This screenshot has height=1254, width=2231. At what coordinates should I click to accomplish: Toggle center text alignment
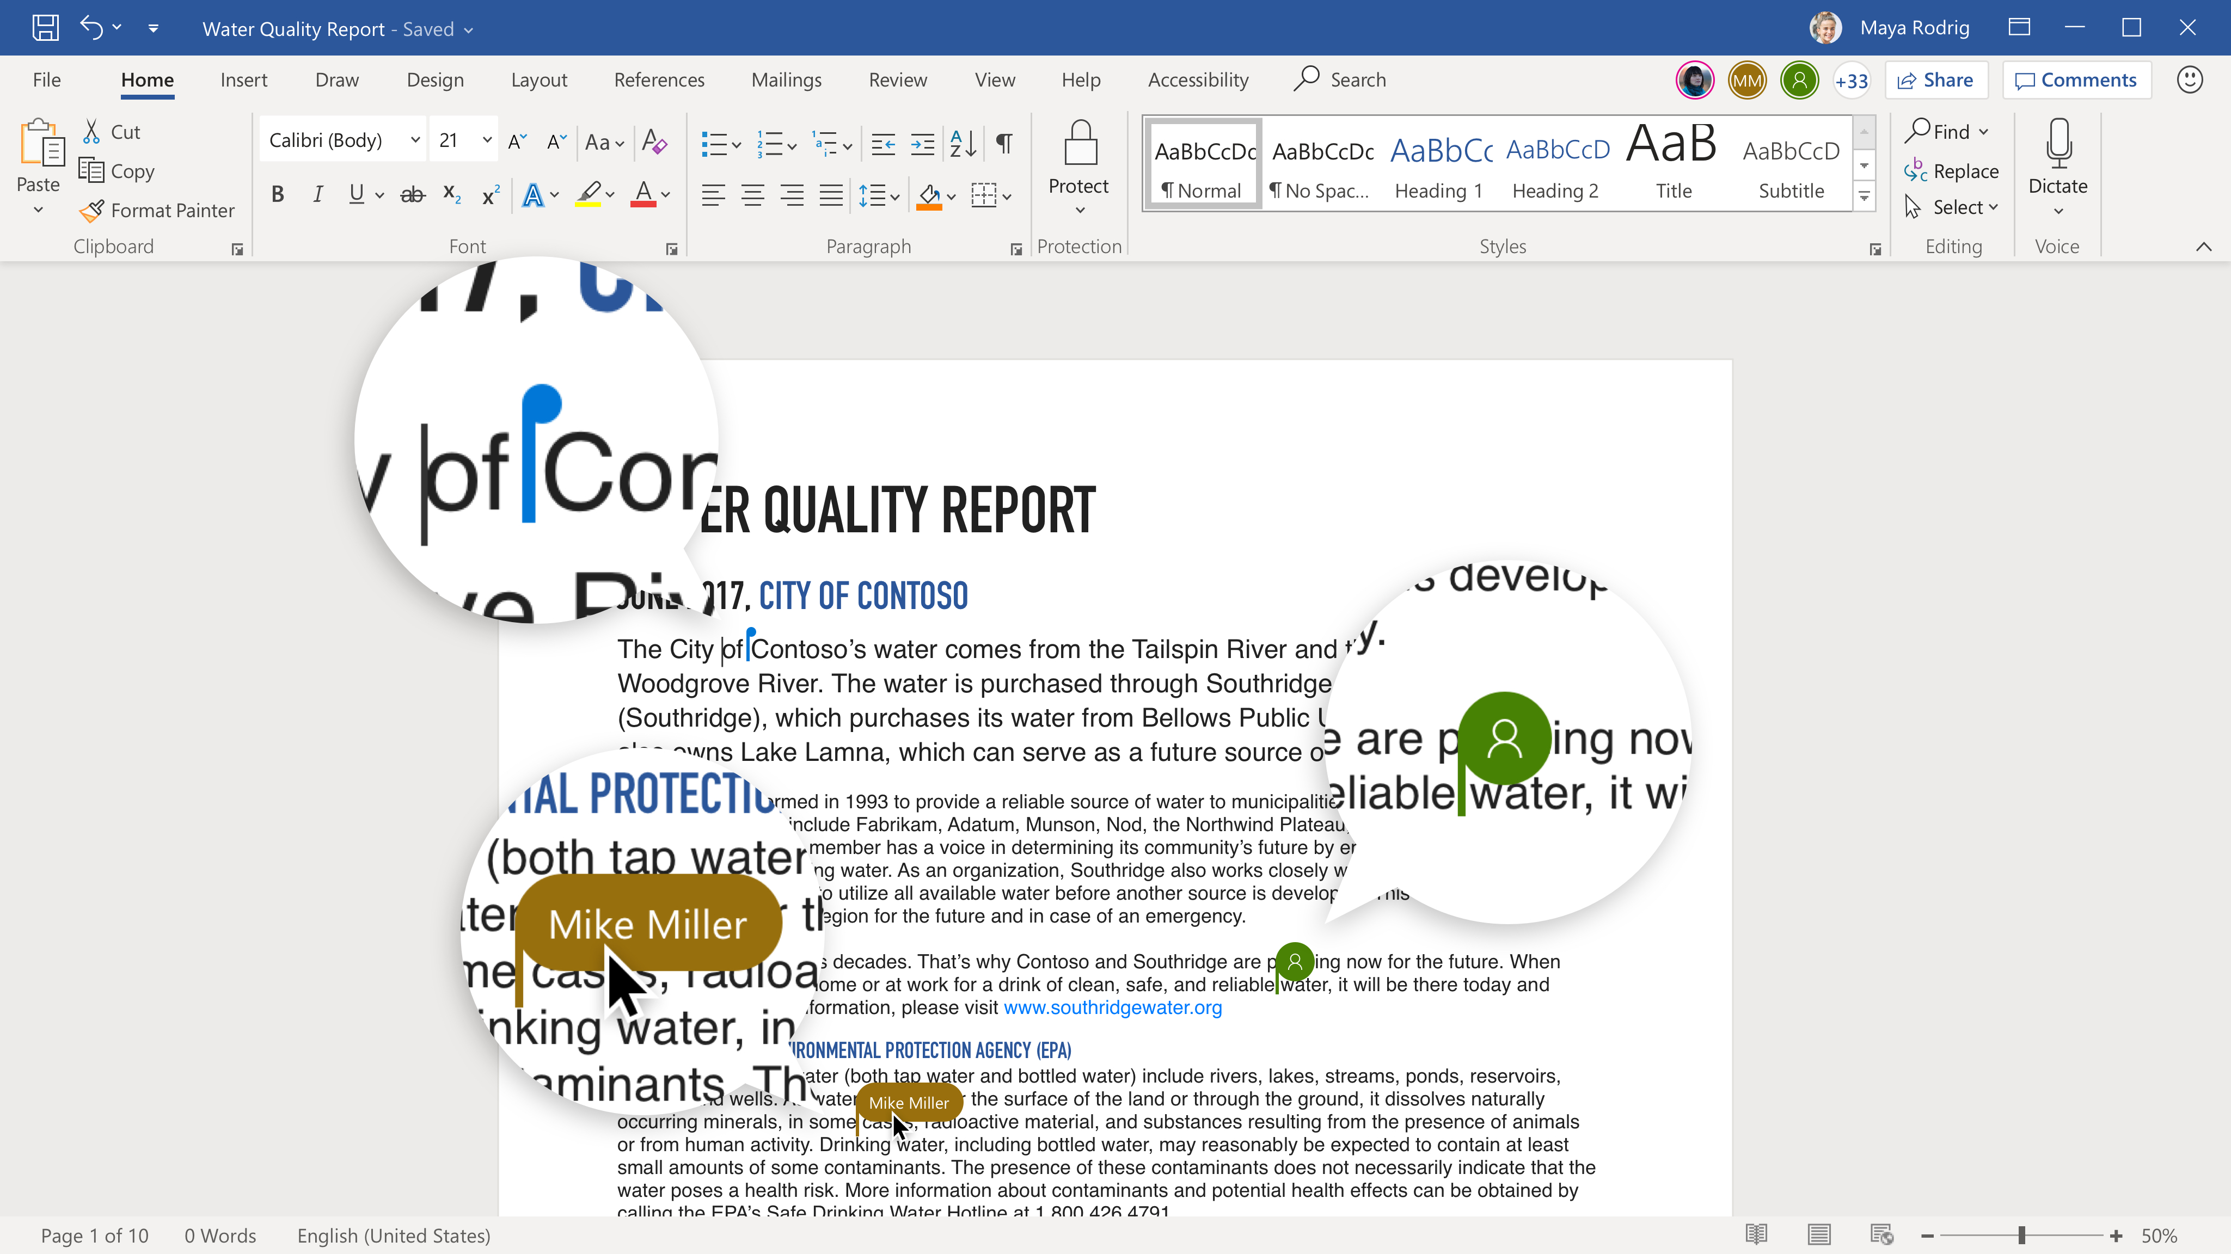coord(752,195)
